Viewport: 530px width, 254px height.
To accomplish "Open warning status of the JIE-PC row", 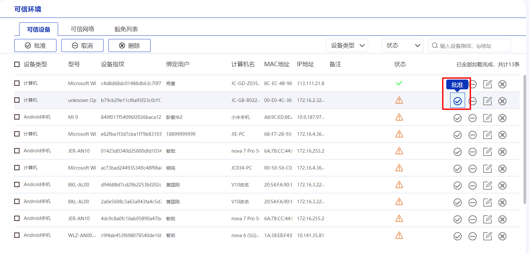I will click(399, 134).
